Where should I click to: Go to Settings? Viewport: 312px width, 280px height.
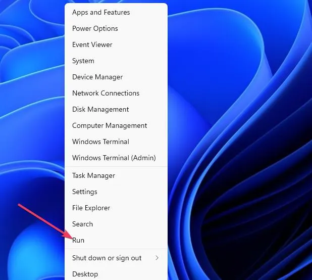[x=116, y=192]
